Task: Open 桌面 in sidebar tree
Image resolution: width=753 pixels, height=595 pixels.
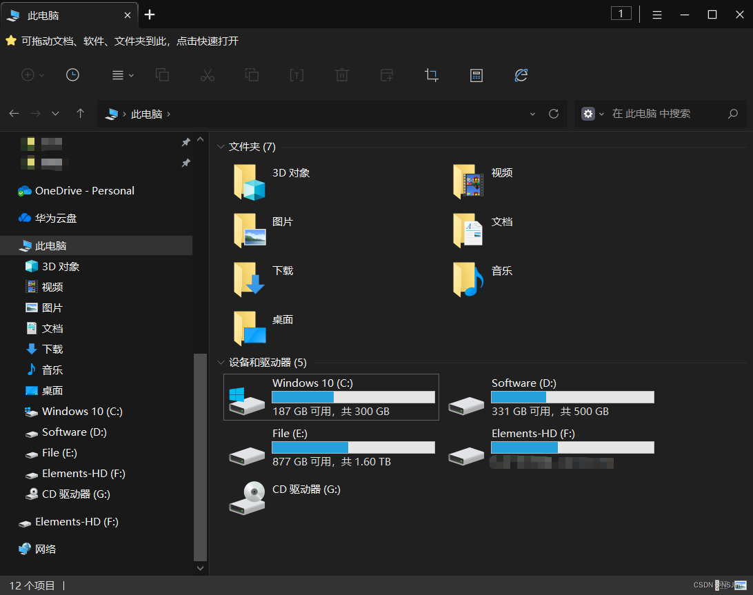Action: tap(44, 390)
